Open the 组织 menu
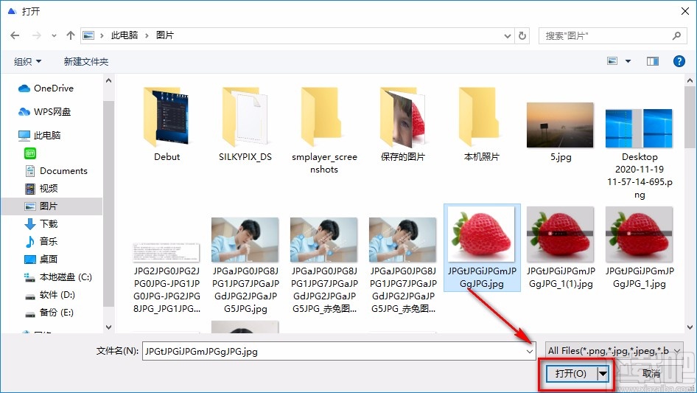This screenshot has width=697, height=393. tap(27, 61)
